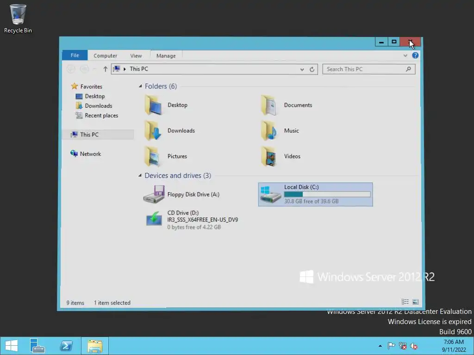The image size is (474, 355).
Task: Click '1 item selected' in status bar
Action: 112,303
